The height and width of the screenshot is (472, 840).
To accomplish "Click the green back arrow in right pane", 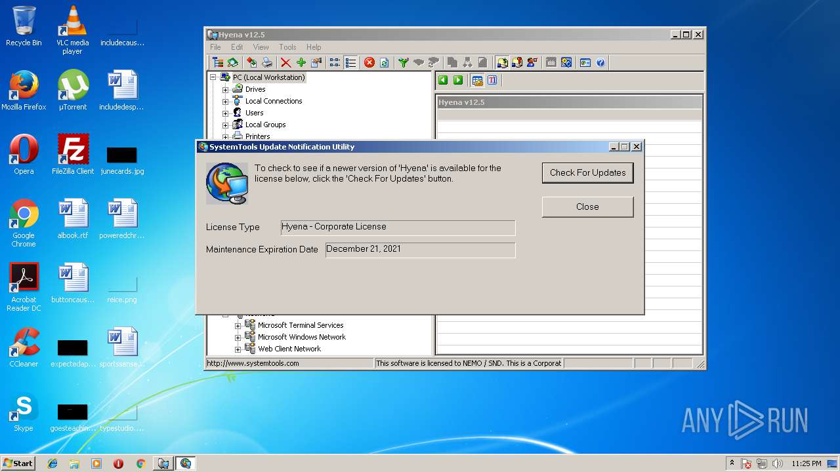I will (x=443, y=80).
